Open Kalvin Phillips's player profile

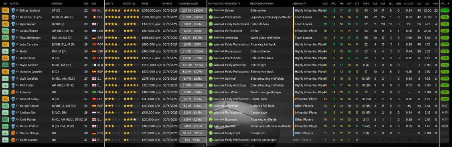[x=29, y=126]
